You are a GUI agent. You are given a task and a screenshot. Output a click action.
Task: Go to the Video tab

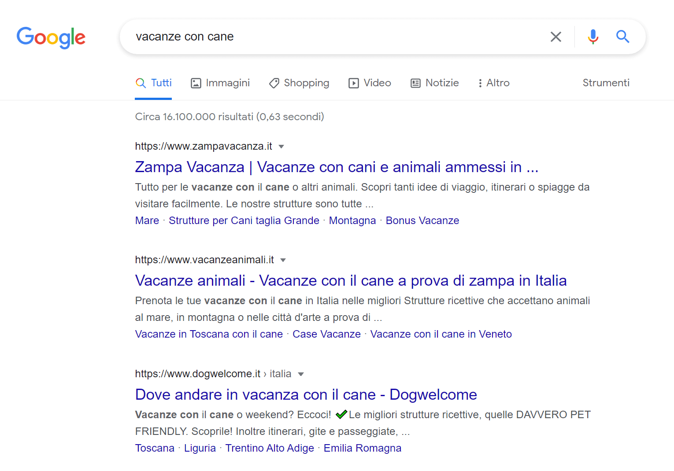370,83
